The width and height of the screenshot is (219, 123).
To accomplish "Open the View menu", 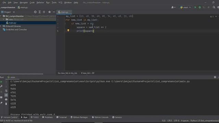I will coord(15,2).
